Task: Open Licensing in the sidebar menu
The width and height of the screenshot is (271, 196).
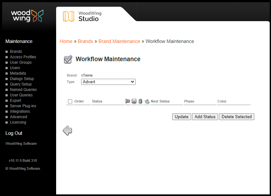Action: point(18,122)
